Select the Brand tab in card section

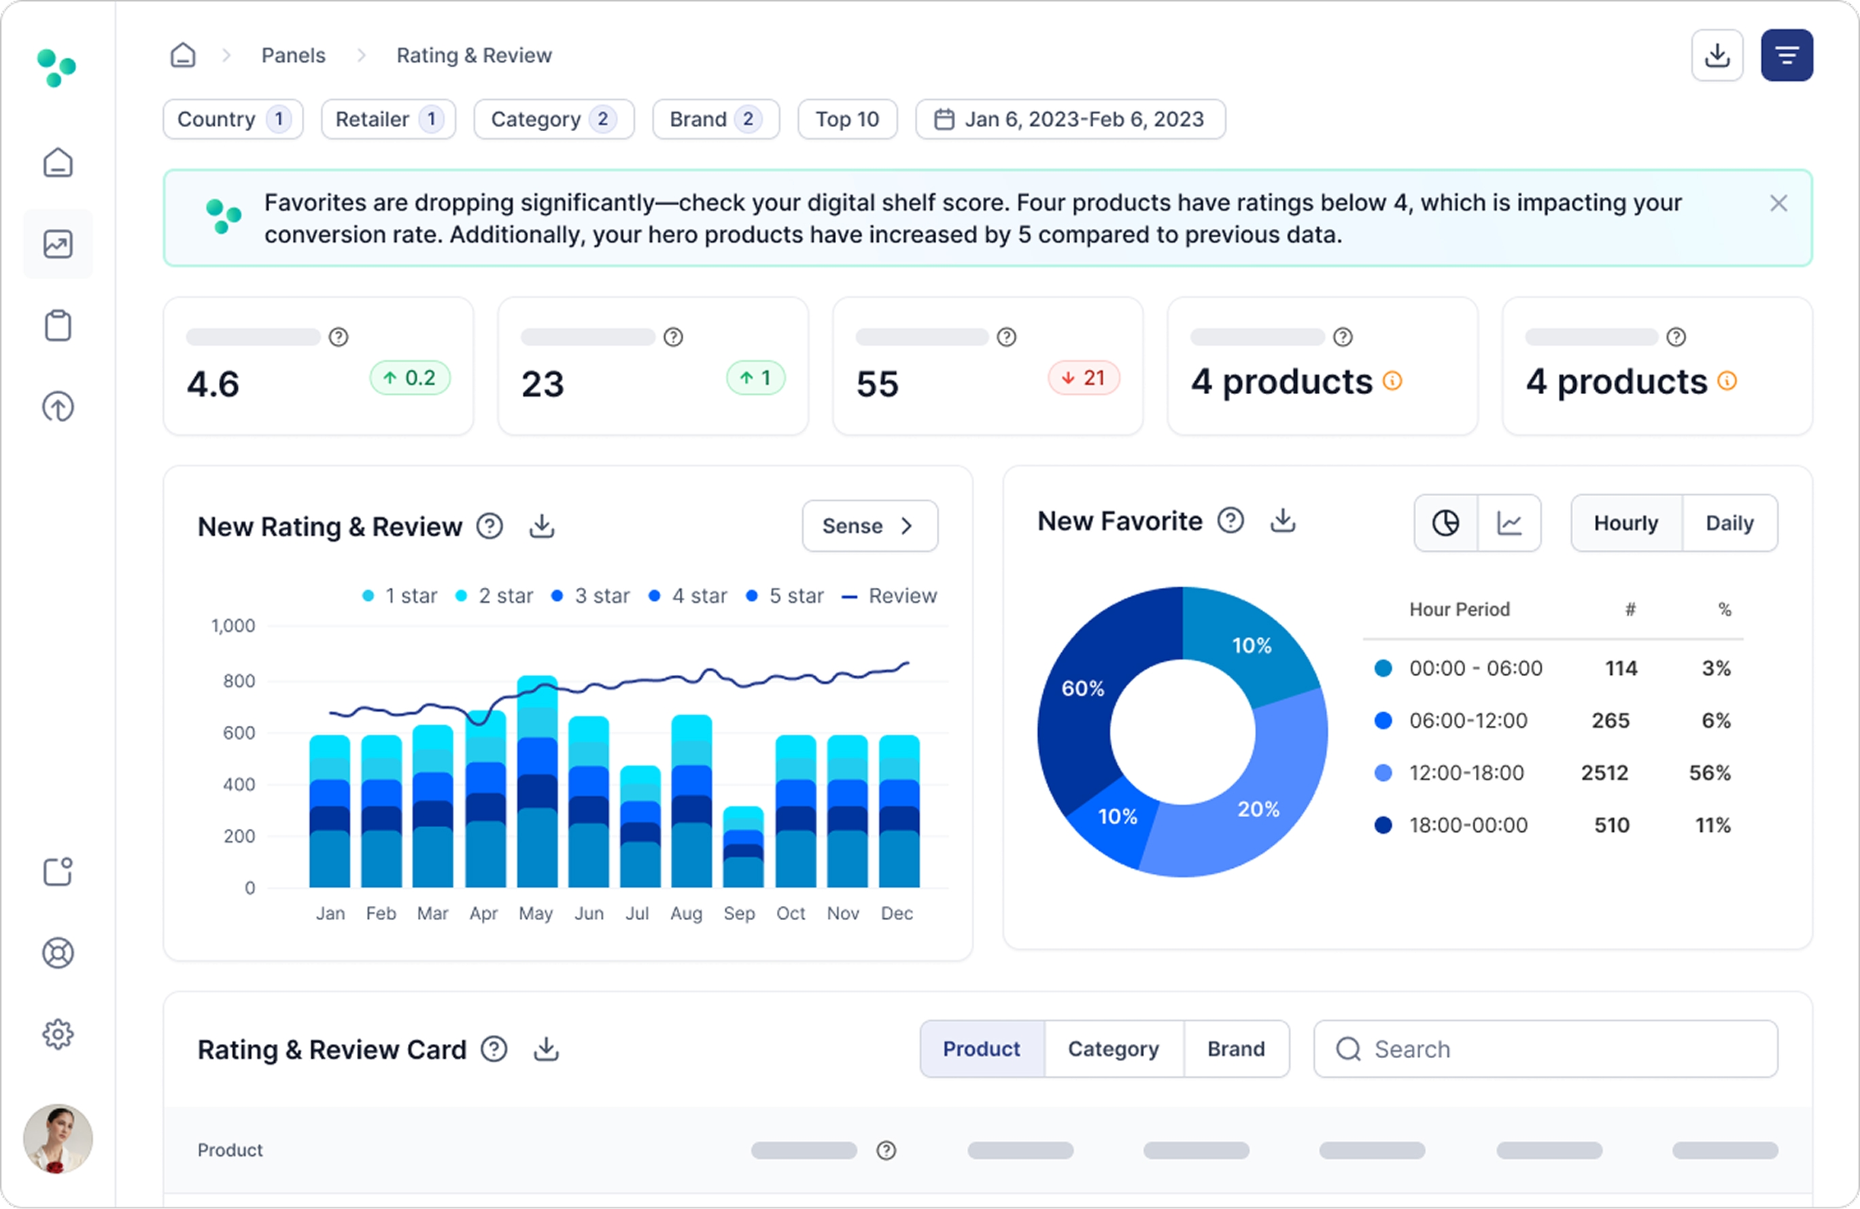click(1237, 1049)
